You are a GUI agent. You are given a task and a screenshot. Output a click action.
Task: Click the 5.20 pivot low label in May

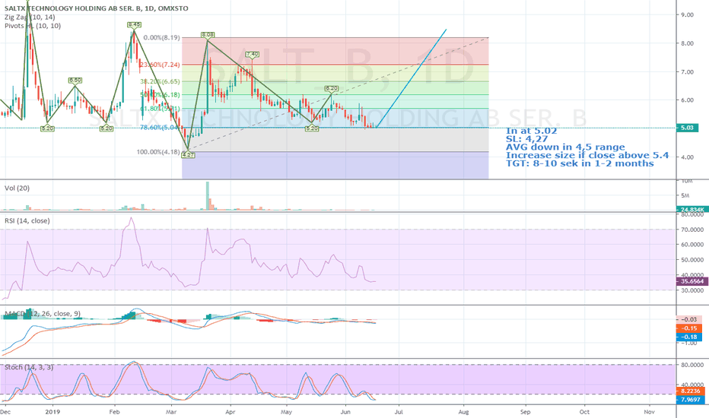312,128
